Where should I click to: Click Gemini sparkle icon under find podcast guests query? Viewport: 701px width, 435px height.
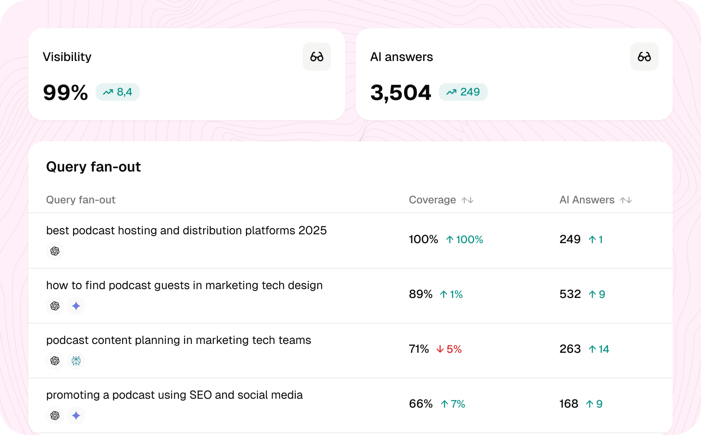tap(76, 306)
